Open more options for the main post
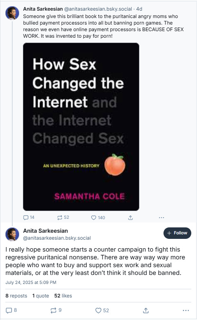This screenshot has width=197, height=320. [x=186, y=311]
